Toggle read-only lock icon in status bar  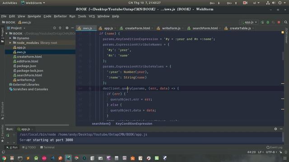280,152
